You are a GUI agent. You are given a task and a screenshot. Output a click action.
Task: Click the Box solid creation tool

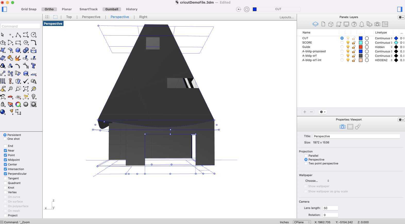click(18, 50)
